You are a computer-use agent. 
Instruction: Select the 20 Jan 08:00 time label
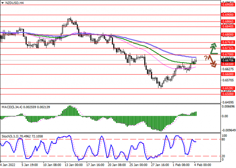click(x=117, y=165)
